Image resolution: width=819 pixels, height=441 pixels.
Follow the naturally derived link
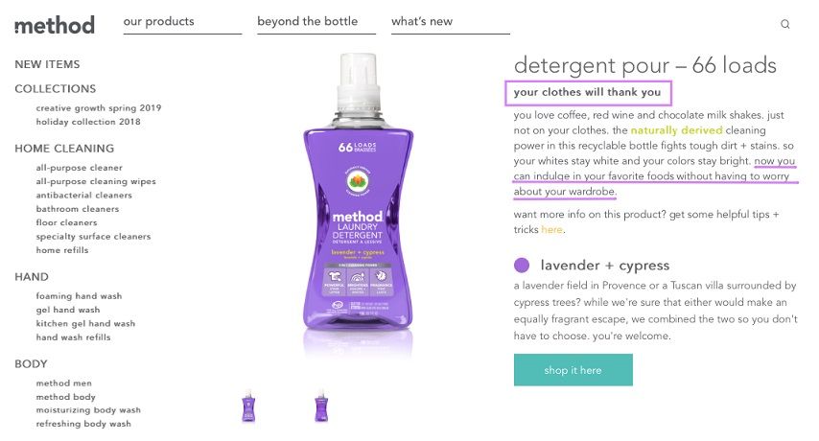(x=676, y=130)
